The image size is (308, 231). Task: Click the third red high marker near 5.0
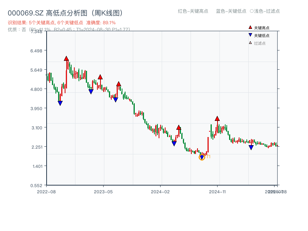[119, 84]
